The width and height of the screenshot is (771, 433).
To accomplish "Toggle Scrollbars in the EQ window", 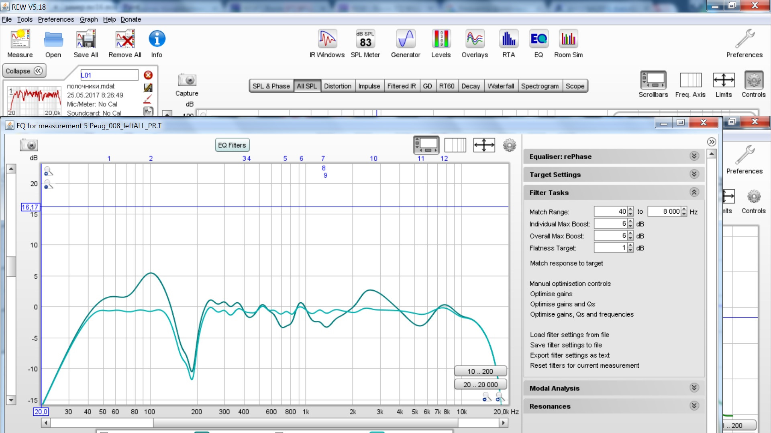I will 426,145.
